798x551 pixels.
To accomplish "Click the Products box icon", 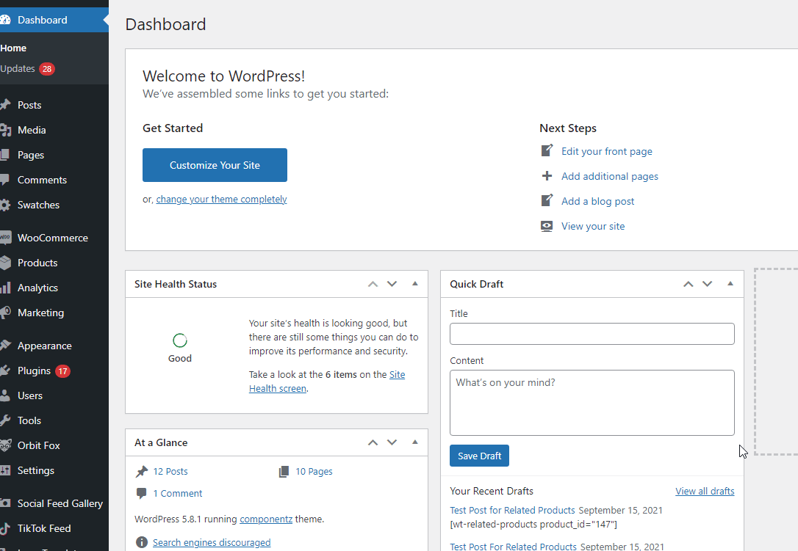I will (x=5, y=263).
